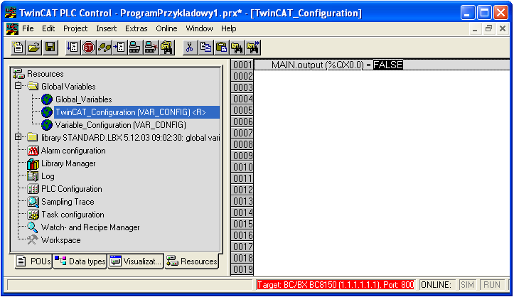
Task: Restore the inner TwinCAT_Configuration document window
Action: click(488, 29)
